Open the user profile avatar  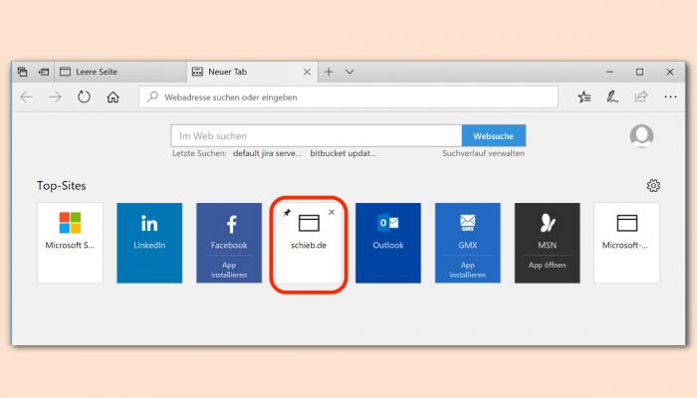641,136
